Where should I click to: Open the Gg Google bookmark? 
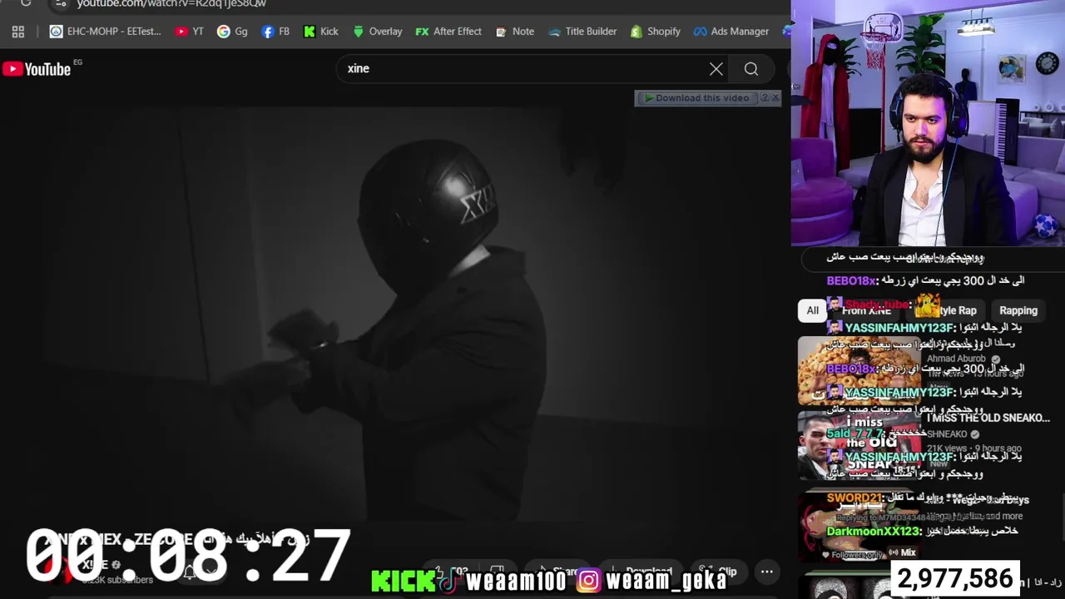pyautogui.click(x=232, y=32)
